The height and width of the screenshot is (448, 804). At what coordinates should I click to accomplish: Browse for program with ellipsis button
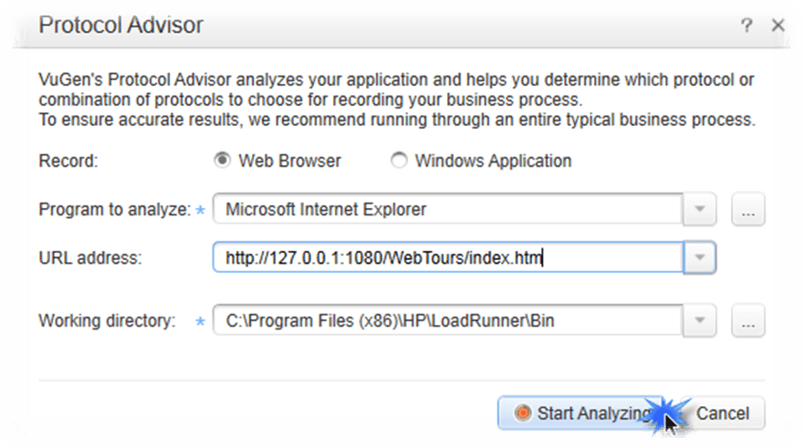[748, 209]
